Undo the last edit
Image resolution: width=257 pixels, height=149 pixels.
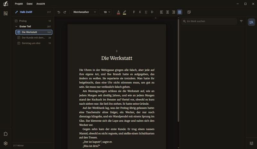coord(59,12)
